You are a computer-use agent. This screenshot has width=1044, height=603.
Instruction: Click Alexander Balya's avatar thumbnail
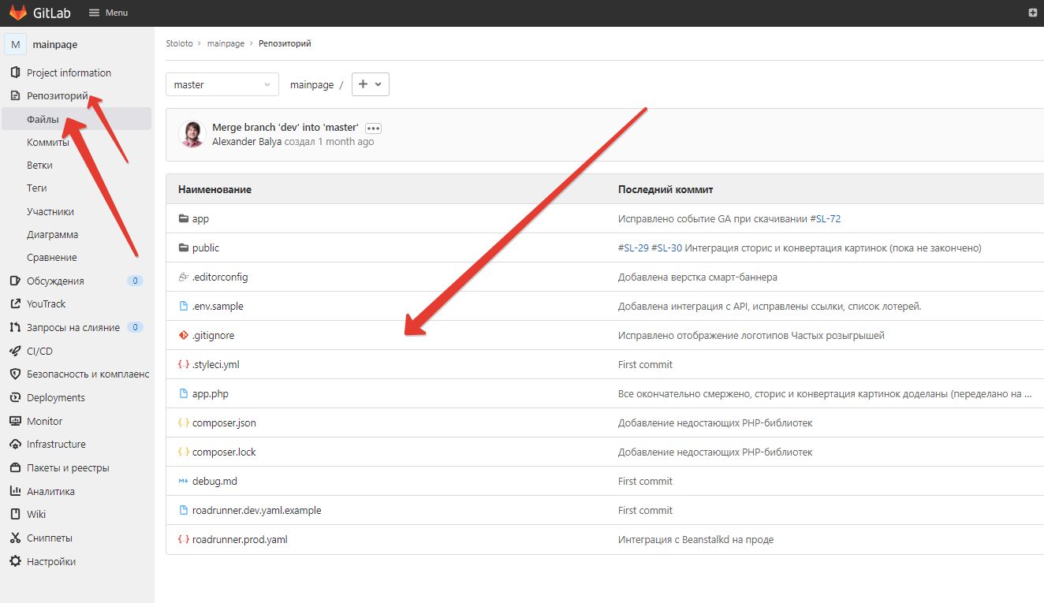(192, 134)
